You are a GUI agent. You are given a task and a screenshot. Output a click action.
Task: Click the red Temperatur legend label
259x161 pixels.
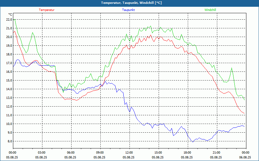pos(47,10)
